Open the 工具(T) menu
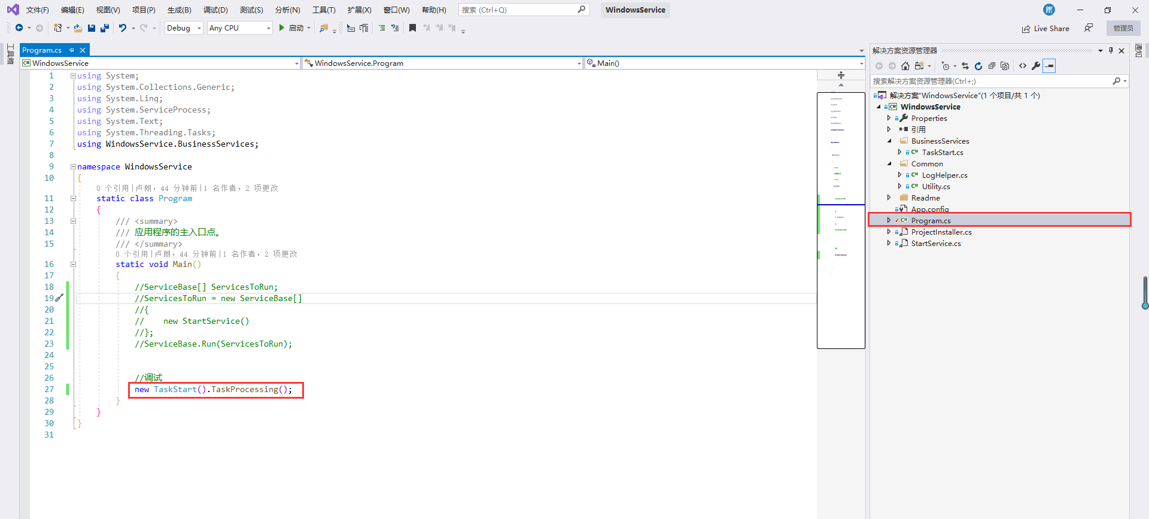This screenshot has height=519, width=1149. pyautogui.click(x=324, y=10)
